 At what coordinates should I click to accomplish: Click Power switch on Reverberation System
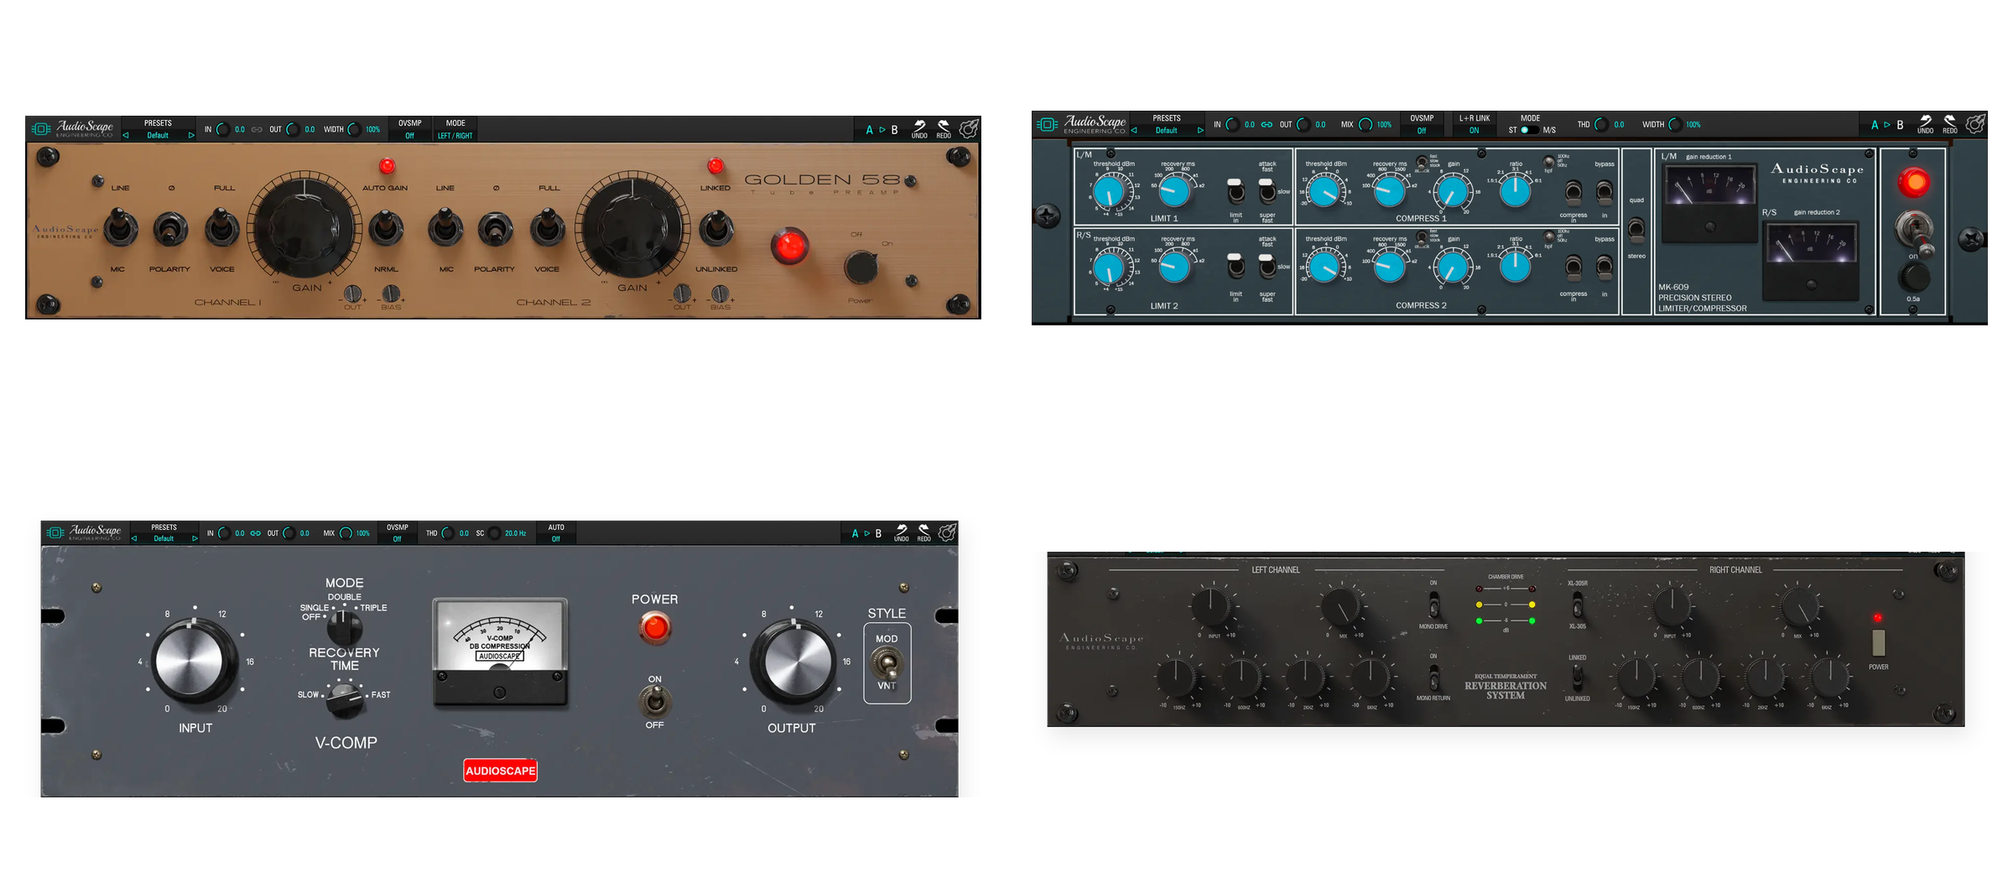pos(1878,641)
